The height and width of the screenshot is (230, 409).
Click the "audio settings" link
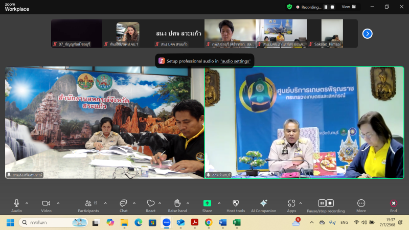coord(235,61)
